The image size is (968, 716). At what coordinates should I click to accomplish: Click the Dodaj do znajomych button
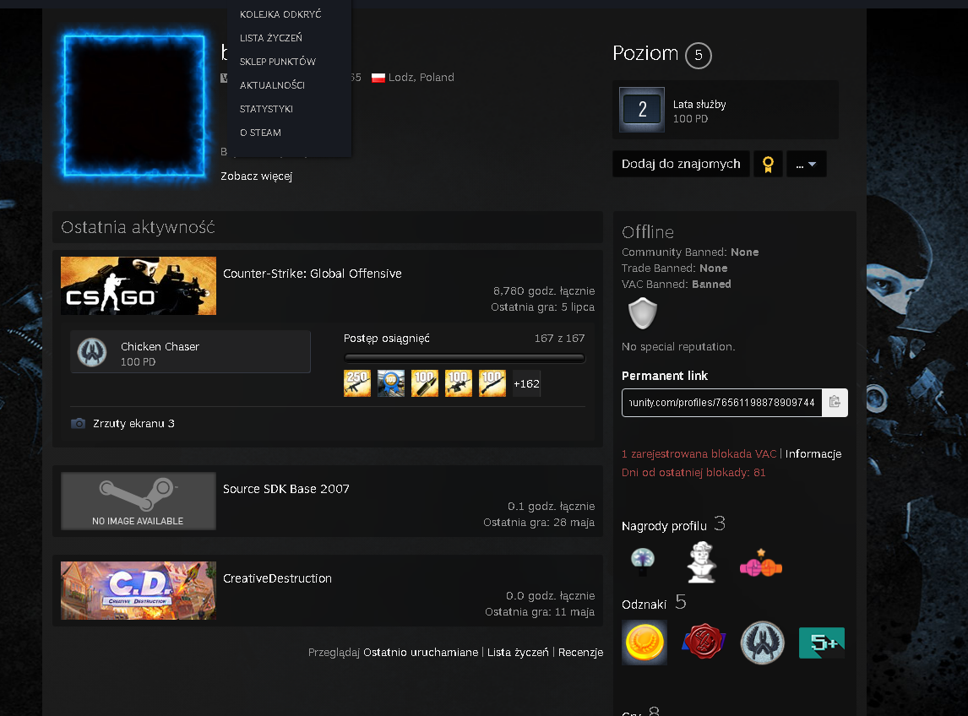(x=681, y=164)
